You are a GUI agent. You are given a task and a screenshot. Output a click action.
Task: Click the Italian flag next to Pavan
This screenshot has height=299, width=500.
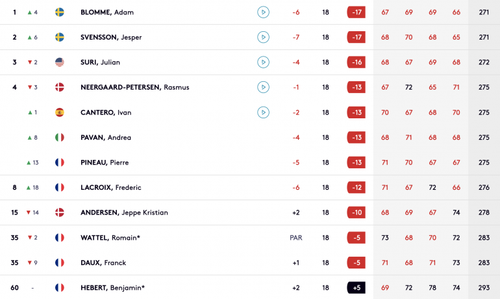coord(60,137)
